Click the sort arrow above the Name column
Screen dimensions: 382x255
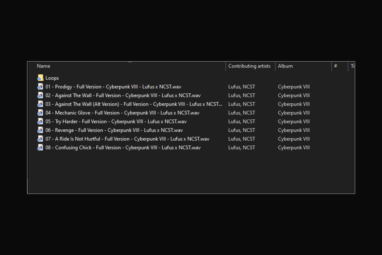pos(130,62)
